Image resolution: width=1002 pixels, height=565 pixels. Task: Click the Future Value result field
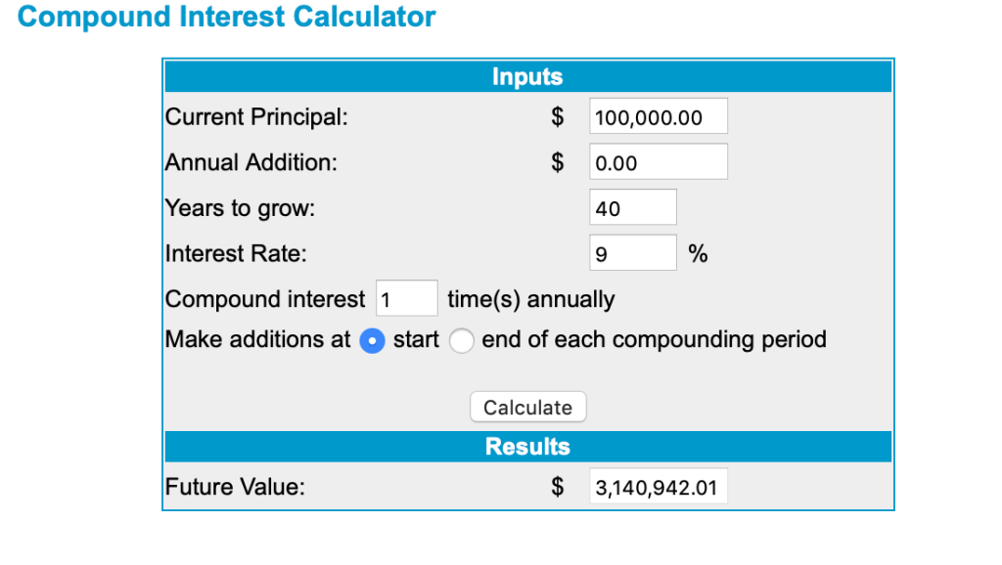[x=659, y=487]
